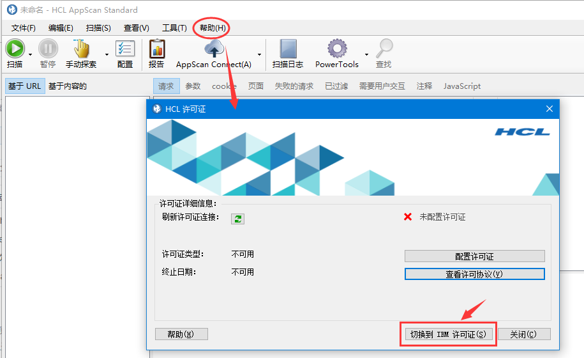Switch to the 基于内容的 tab

68,86
